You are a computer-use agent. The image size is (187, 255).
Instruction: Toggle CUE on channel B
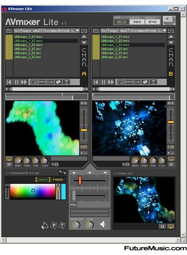tap(137, 82)
